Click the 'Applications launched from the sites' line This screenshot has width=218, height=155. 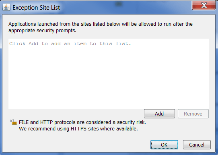coord(101,24)
